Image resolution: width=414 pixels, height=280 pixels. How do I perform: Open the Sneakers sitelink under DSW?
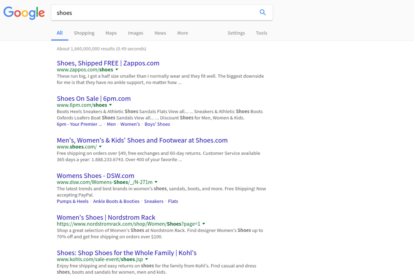pos(154,201)
